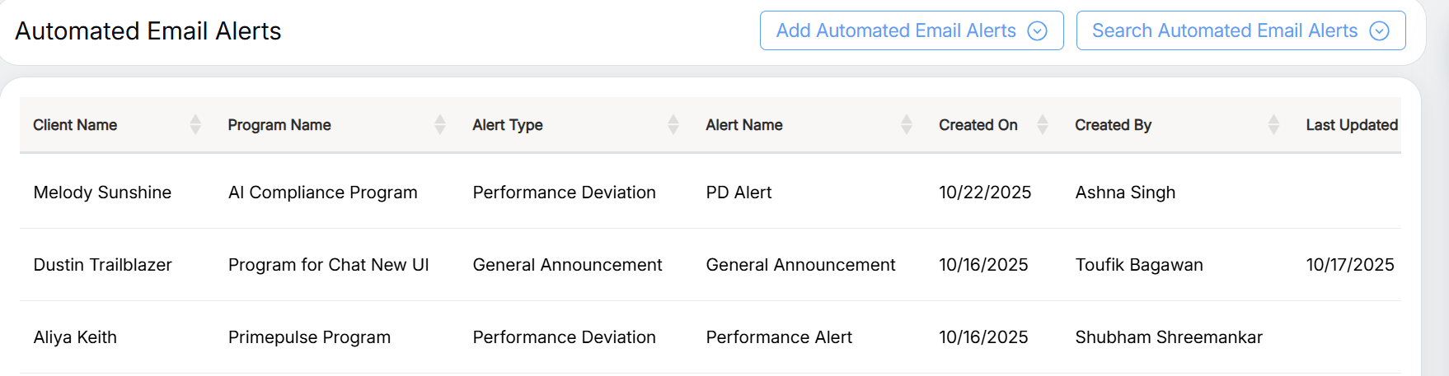Select the Melody Sunshine client row
The width and height of the screenshot is (1449, 376).
[x=102, y=193]
